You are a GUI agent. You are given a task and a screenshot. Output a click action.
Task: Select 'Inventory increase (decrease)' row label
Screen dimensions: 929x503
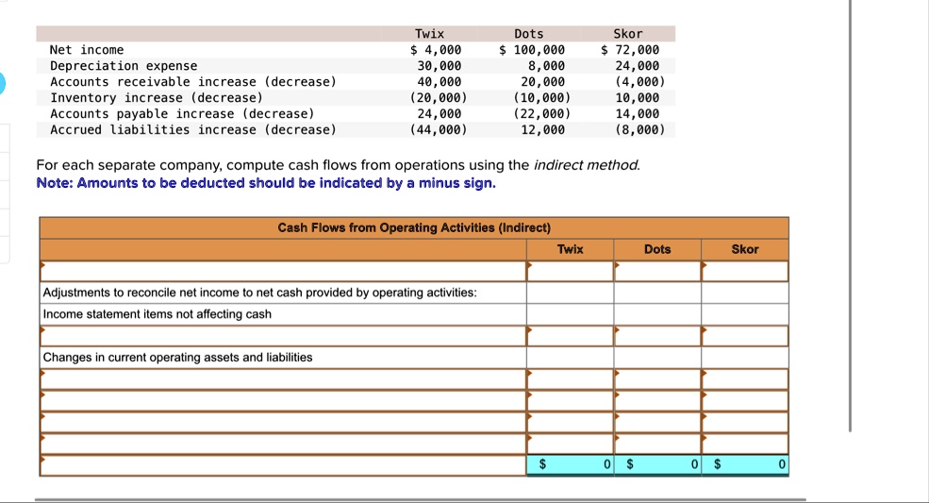coord(157,98)
